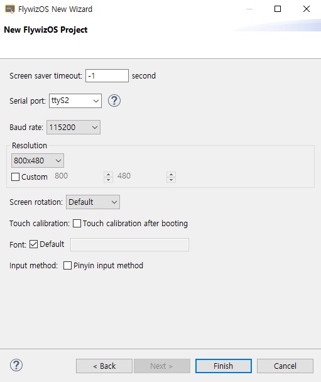Open the Serial port ttyS2 dropdown
Screen dimensions: 321x382
point(75,101)
